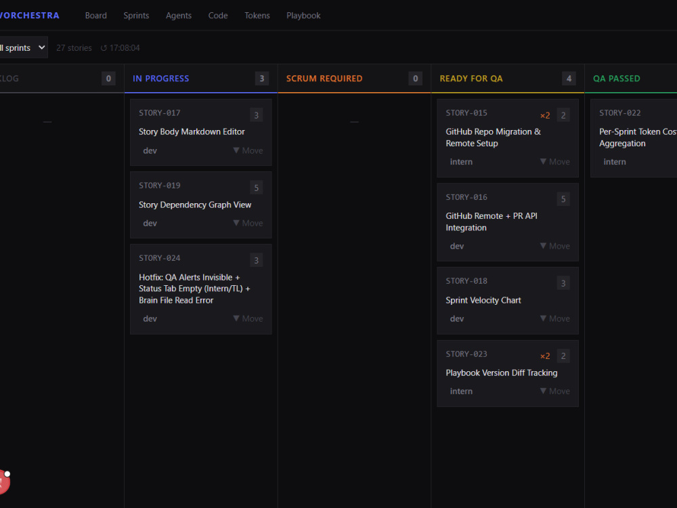Click the red alert bubble icon
Viewport: 677px width, 508px height.
[x=4, y=482]
